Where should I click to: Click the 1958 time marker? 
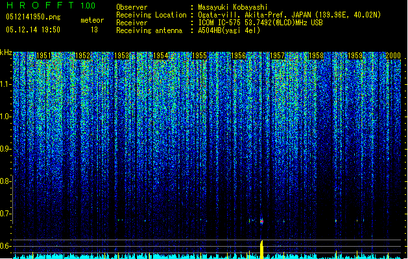[x=316, y=56]
